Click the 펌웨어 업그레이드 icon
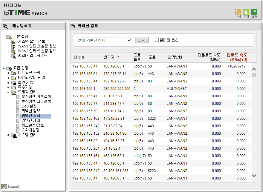 click(x=14, y=56)
